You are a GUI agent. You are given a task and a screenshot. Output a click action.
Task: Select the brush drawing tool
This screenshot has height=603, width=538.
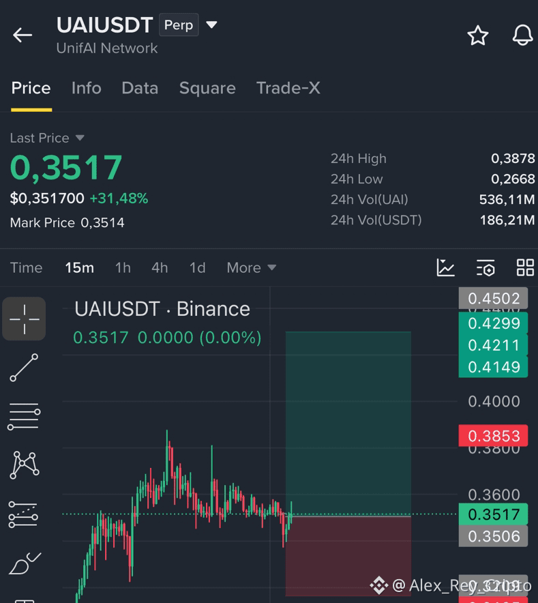pos(25,563)
